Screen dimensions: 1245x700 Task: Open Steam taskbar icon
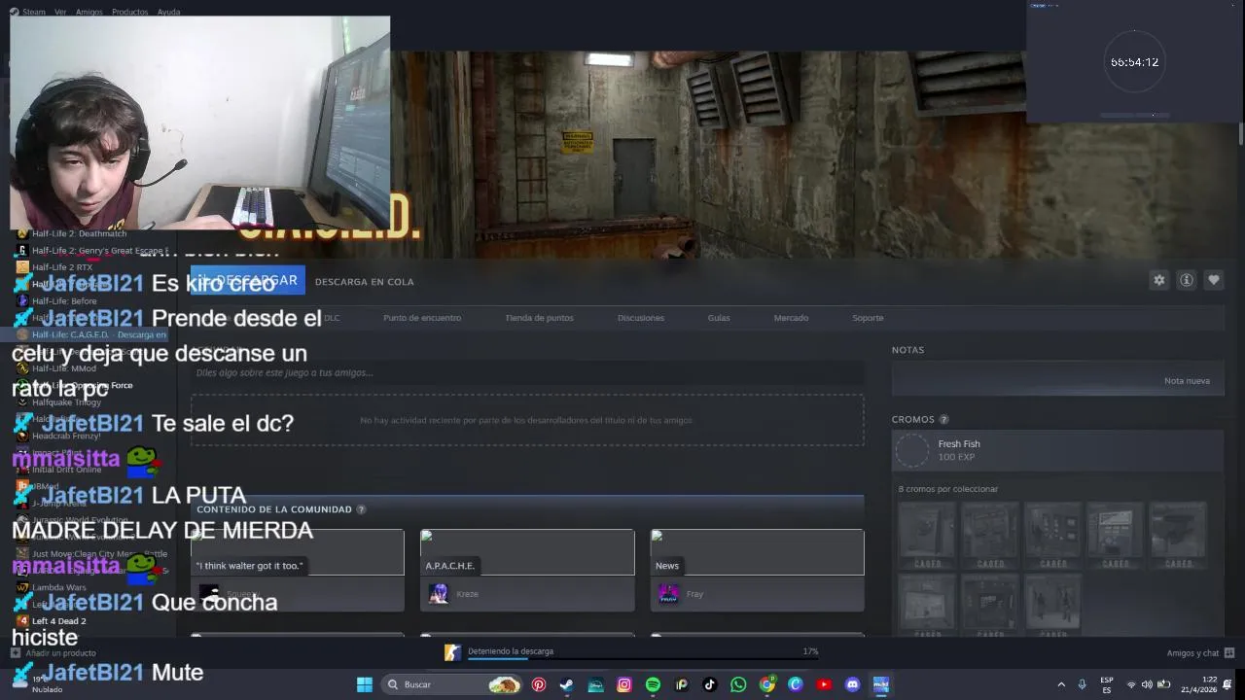tap(566, 684)
